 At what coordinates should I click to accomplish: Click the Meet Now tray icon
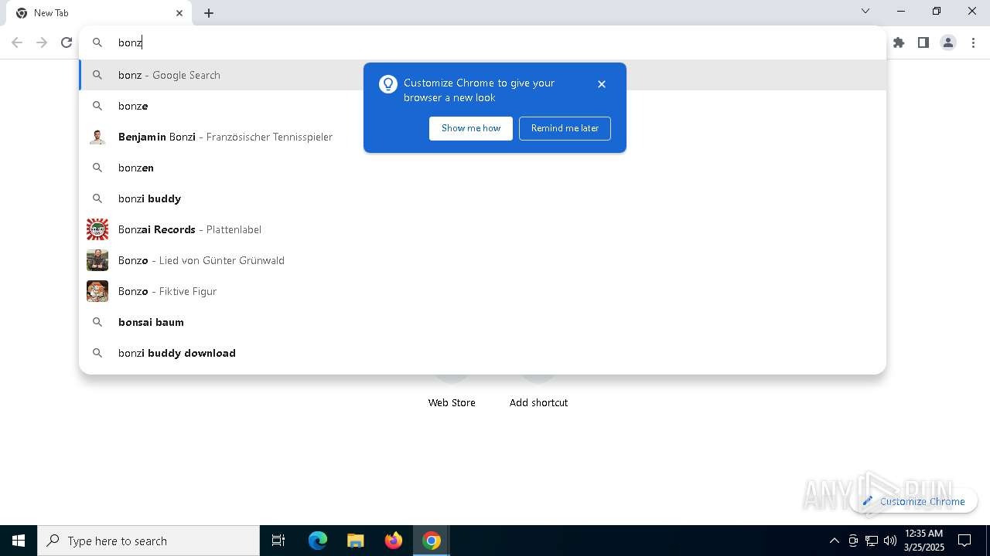(853, 541)
